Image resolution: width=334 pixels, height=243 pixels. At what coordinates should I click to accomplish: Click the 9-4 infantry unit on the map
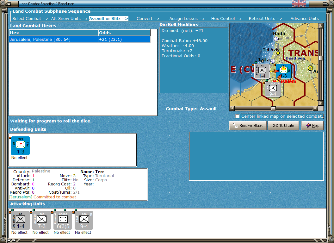pos(273,89)
